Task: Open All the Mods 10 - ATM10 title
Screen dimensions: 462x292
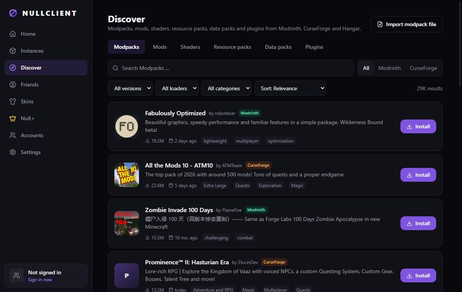Action: [179, 165]
